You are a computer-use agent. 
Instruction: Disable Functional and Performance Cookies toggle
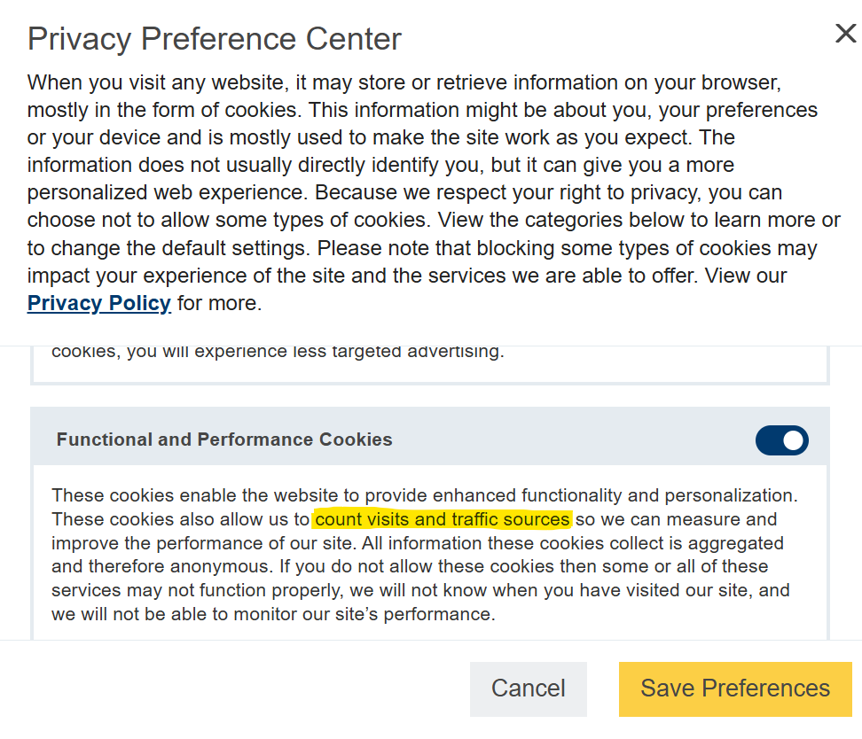pyautogui.click(x=781, y=440)
